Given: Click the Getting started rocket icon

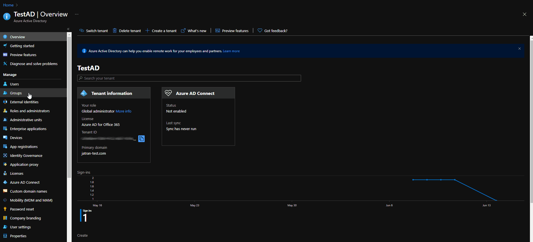Looking at the screenshot, I should tap(5, 46).
